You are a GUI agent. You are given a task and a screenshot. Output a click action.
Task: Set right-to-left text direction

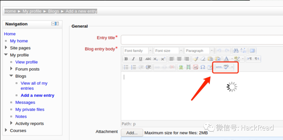(257, 59)
